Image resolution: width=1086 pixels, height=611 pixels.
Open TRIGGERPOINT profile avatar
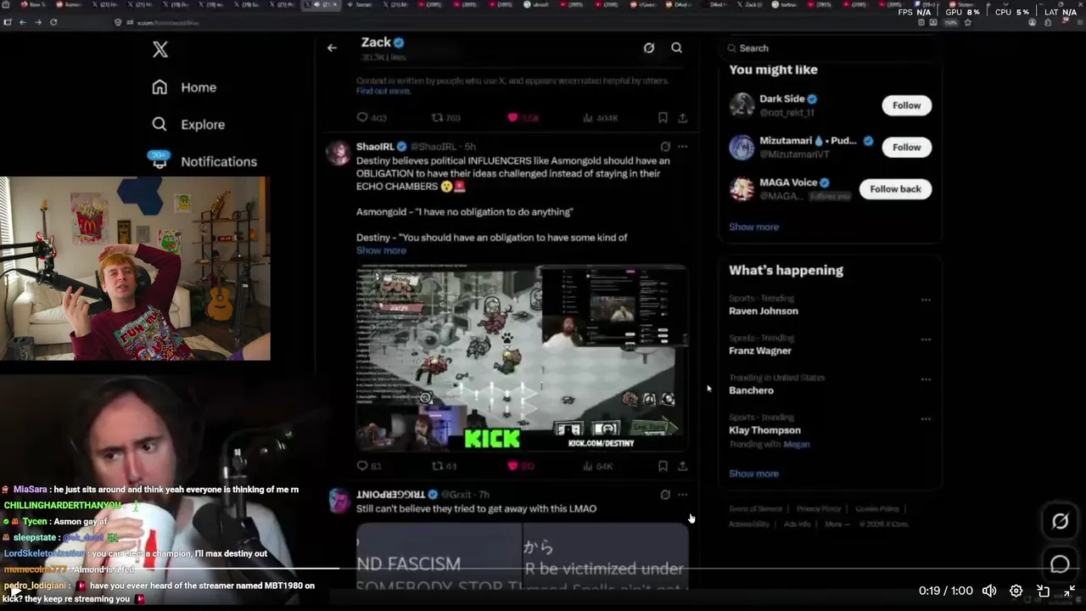pos(339,501)
